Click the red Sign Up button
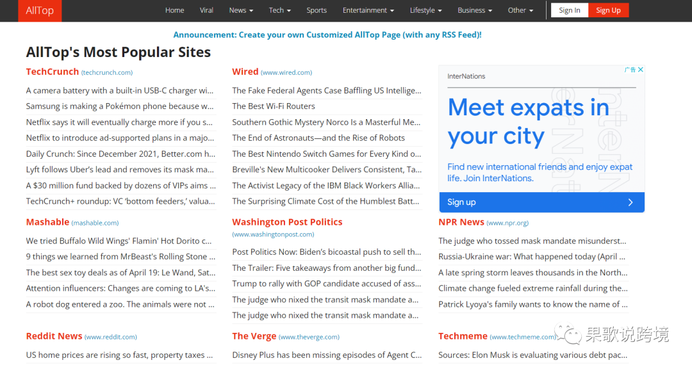 tap(608, 10)
